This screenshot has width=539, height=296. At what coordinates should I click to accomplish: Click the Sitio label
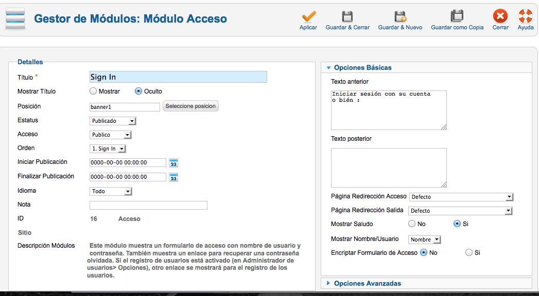point(25,233)
